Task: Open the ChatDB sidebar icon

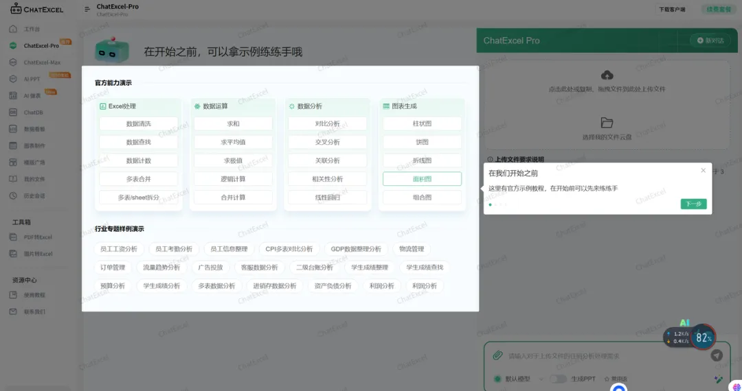Action: (x=13, y=112)
